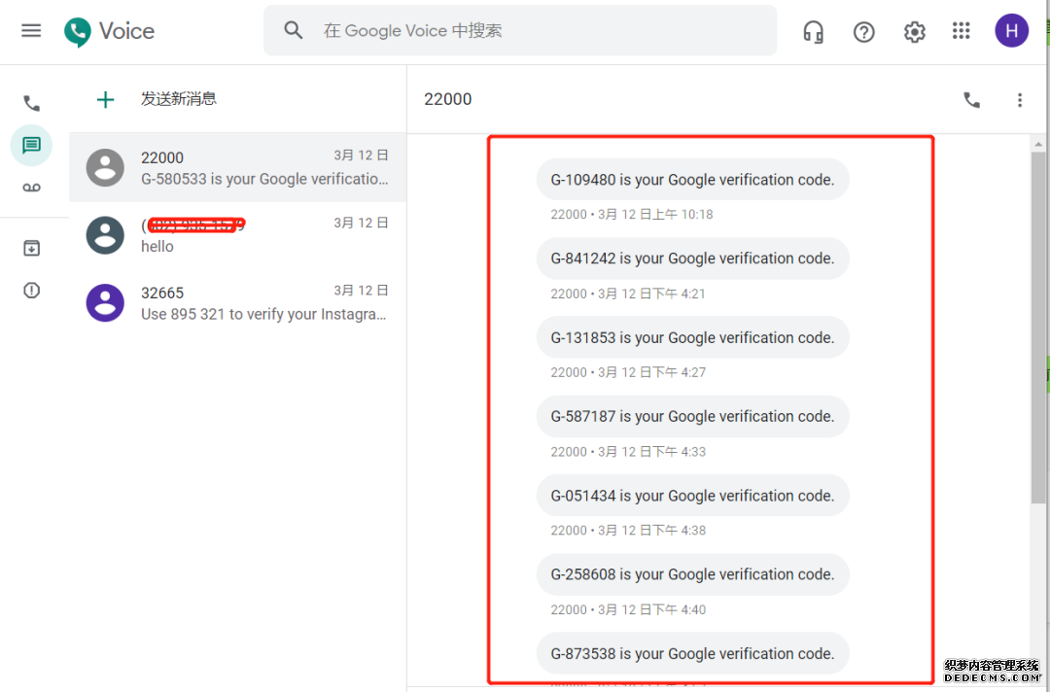The width and height of the screenshot is (1050, 692).
Task: Open the 22000 conversation in list
Action: click(x=238, y=167)
